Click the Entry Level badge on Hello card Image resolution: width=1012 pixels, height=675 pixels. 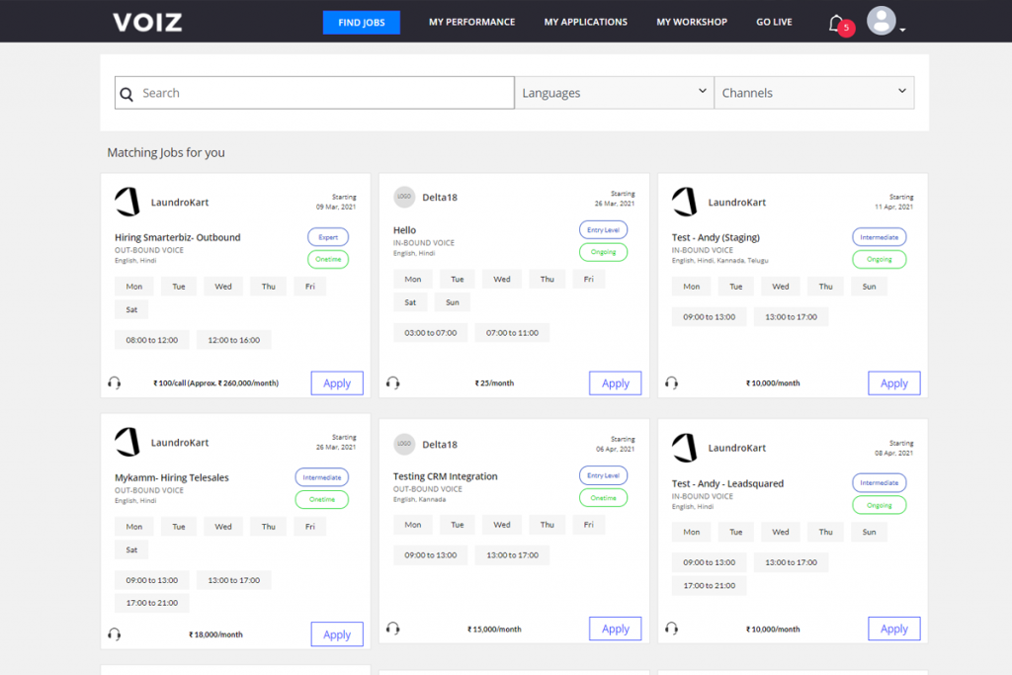(x=603, y=229)
